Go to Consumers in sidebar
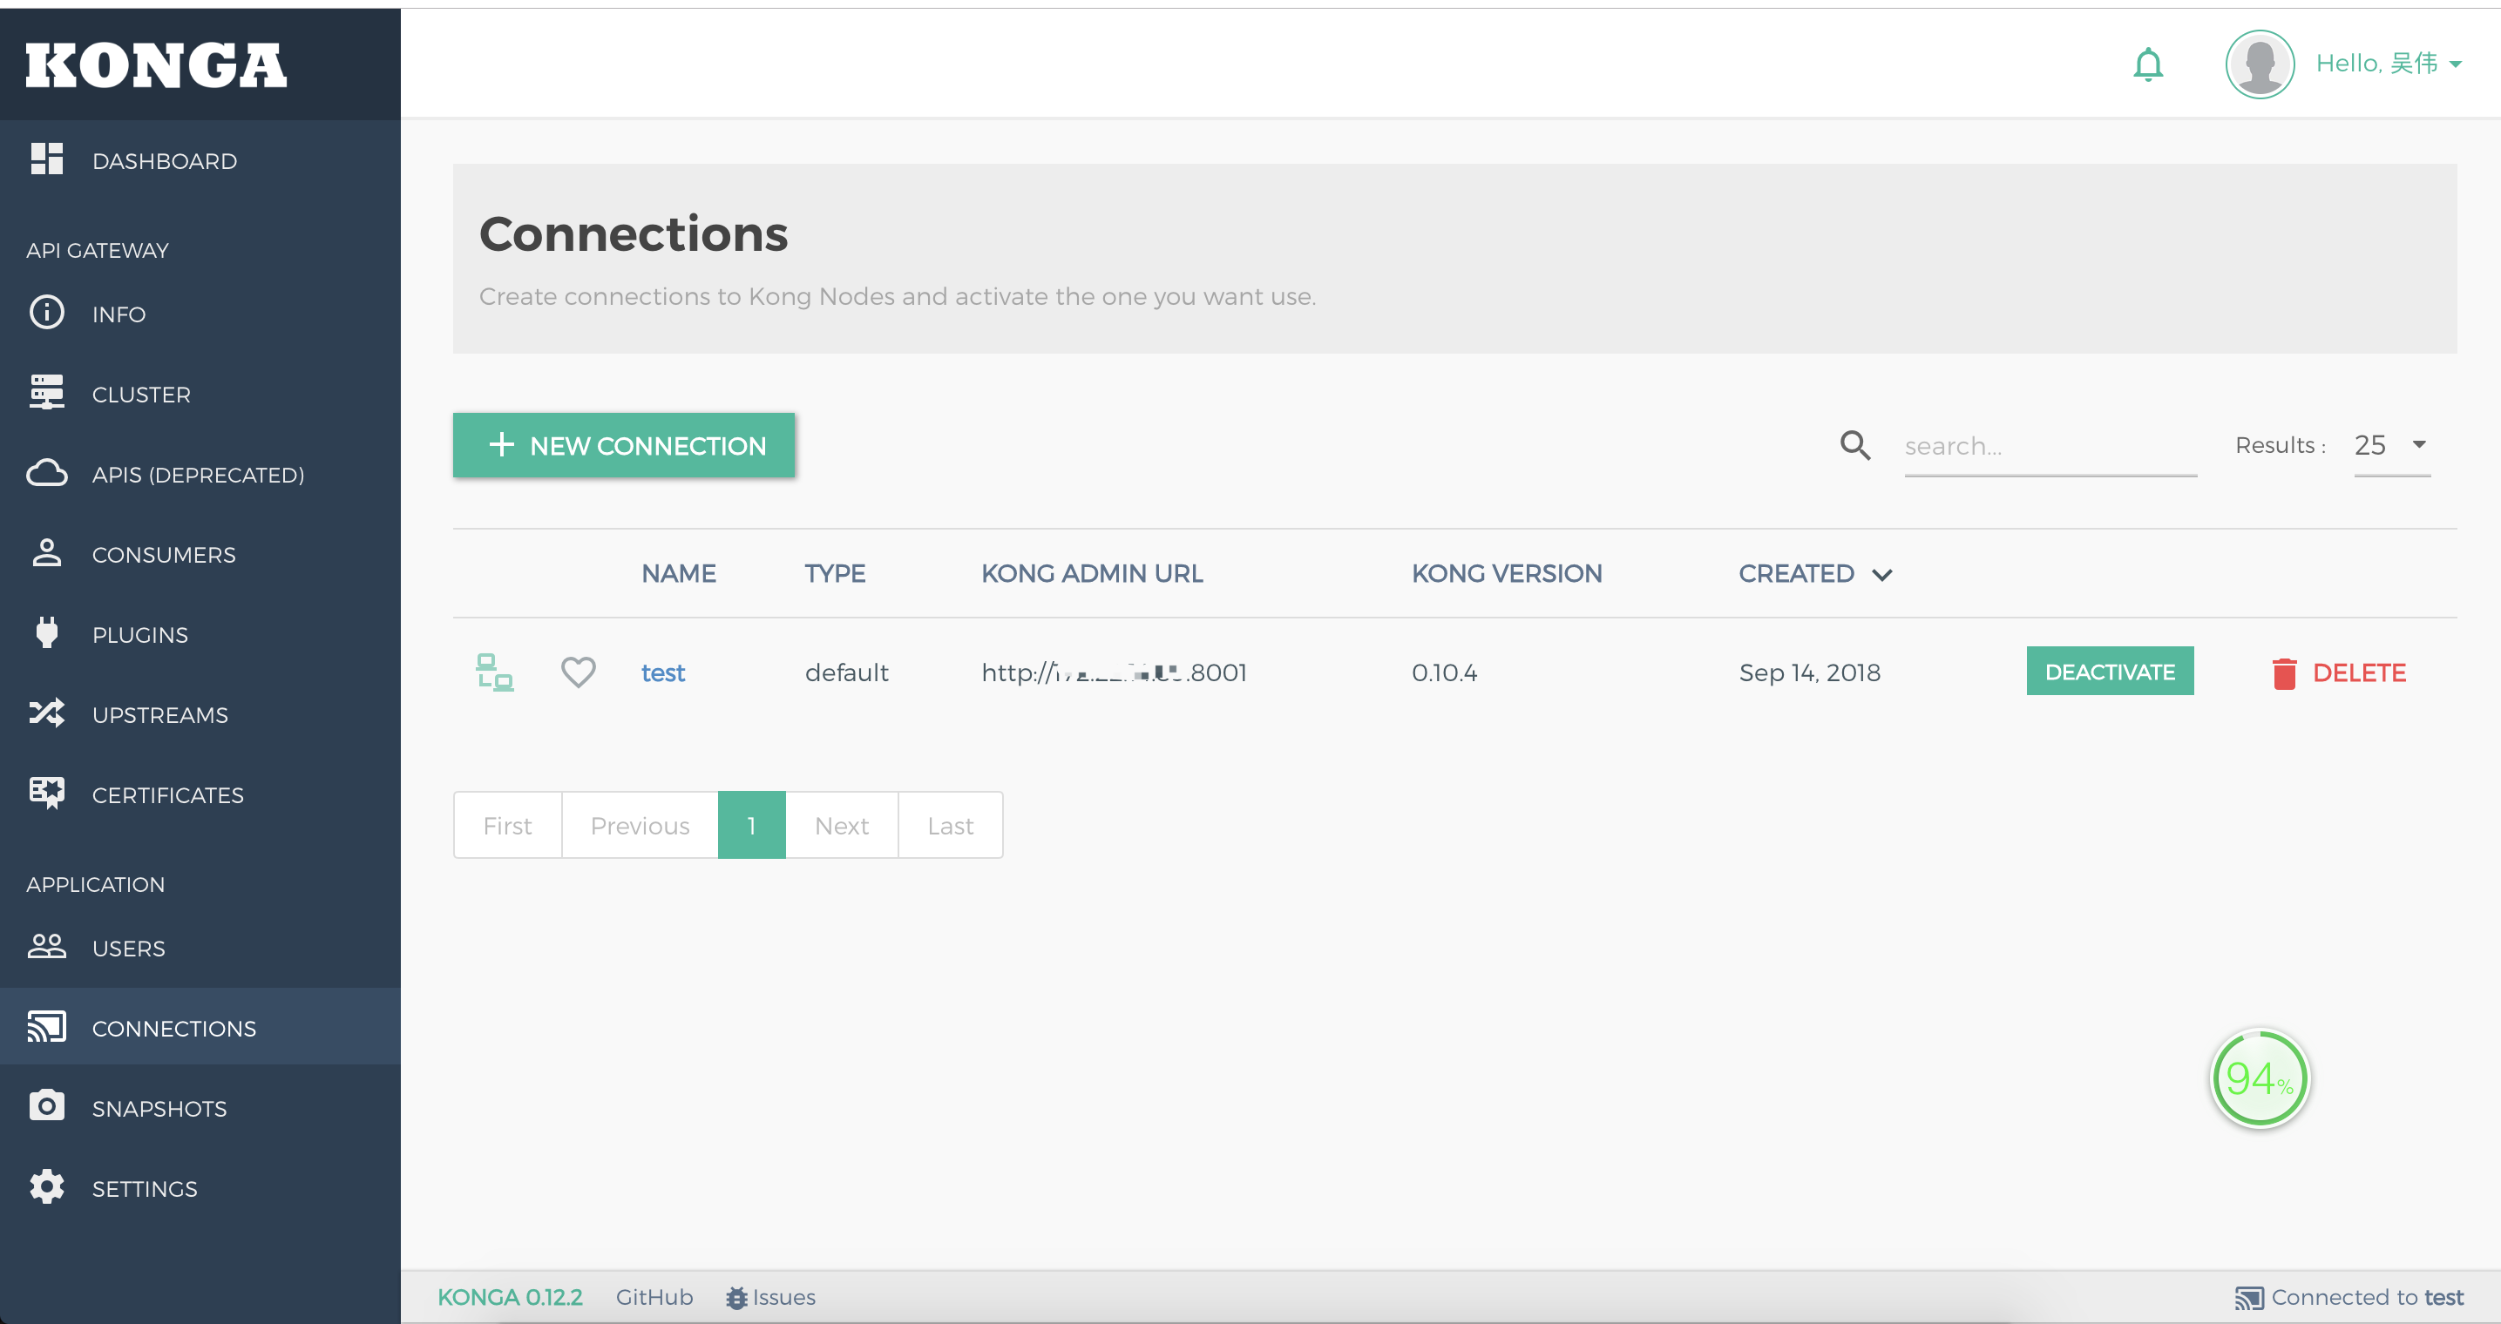Viewport: 2501px width, 1324px height. tap(163, 554)
